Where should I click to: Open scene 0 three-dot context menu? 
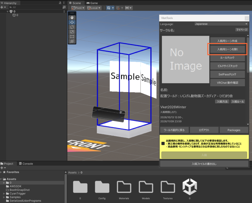64,11
